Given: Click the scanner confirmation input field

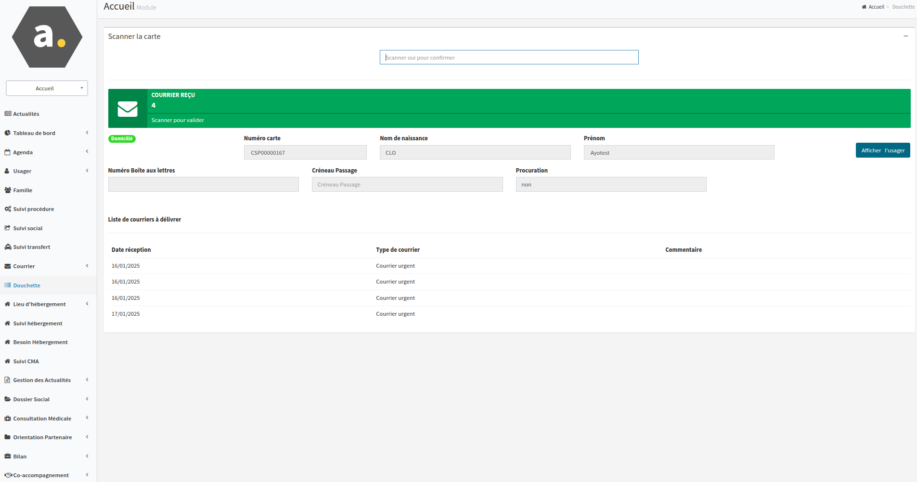Looking at the screenshot, I should click(x=509, y=57).
